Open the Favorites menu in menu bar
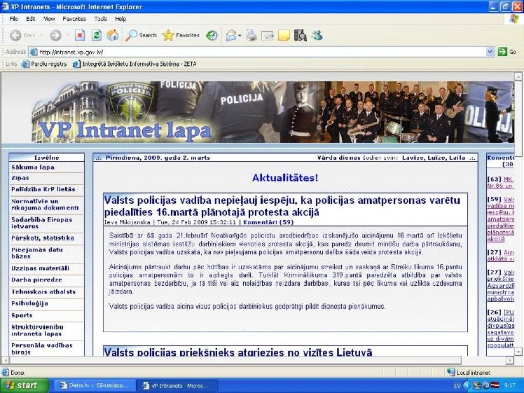This screenshot has width=524, height=393. tap(74, 19)
